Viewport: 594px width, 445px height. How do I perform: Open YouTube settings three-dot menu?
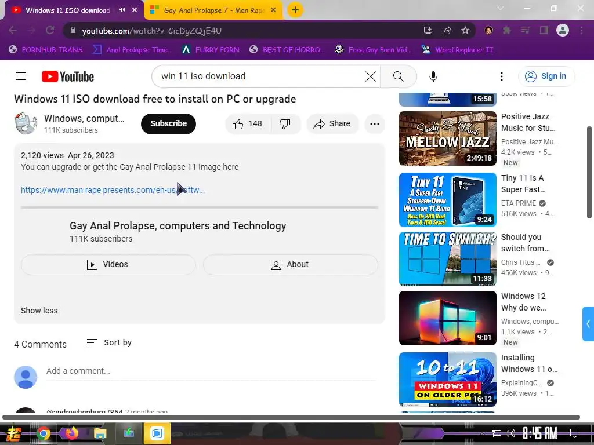[502, 76]
